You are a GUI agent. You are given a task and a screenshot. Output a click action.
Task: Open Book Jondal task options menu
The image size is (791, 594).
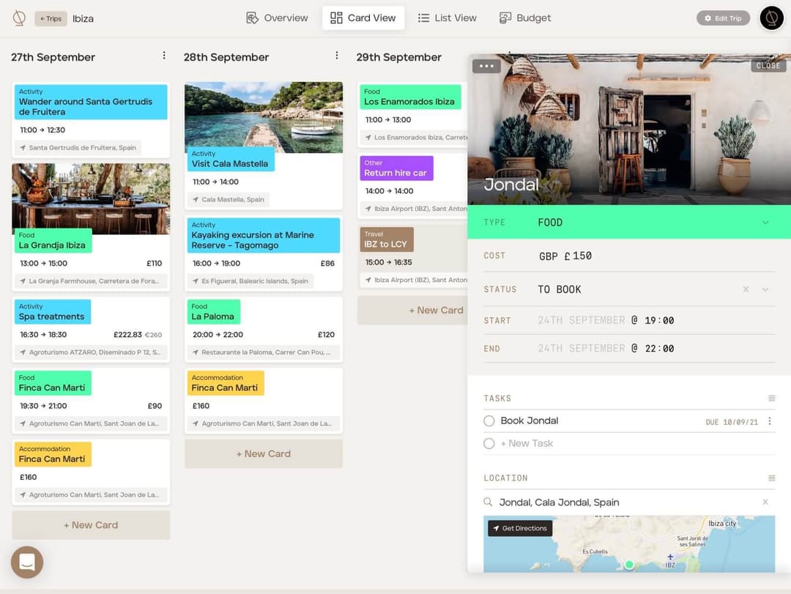click(x=769, y=421)
